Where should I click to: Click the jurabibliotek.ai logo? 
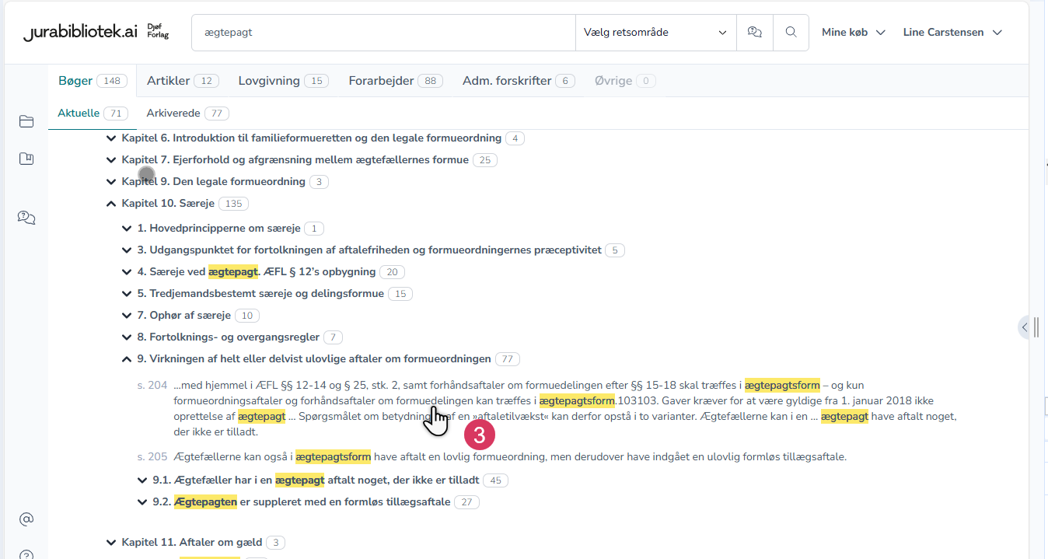(81, 33)
